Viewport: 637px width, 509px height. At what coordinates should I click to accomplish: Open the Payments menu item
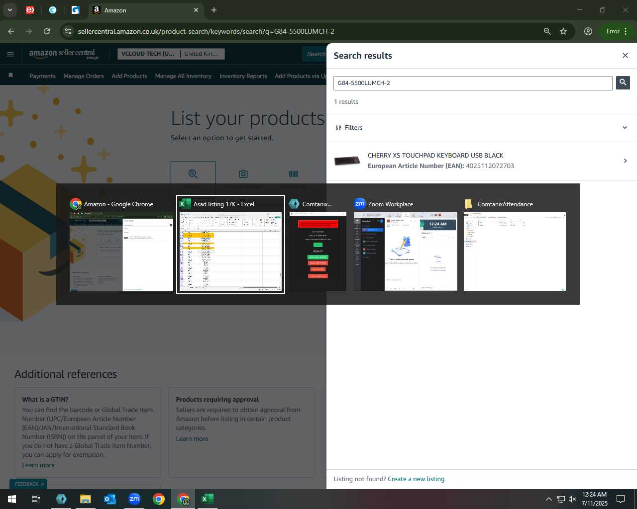tap(42, 76)
